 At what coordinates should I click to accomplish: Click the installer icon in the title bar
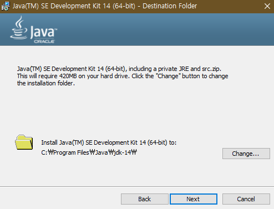(x=6, y=6)
